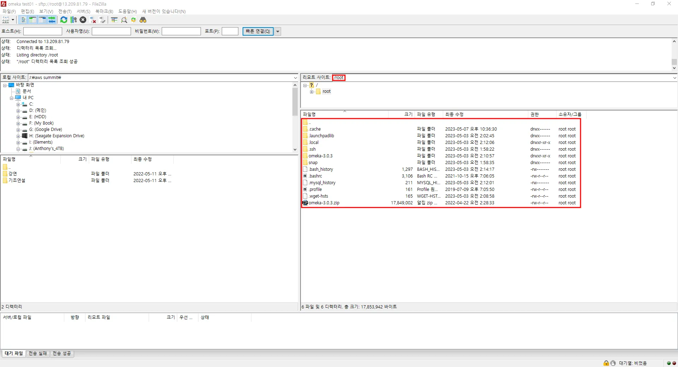Select the .mysql_history file icon
Viewport: 678px width, 367px height.
tap(305, 183)
